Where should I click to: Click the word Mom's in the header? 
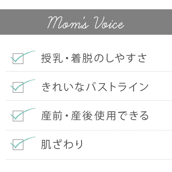68,22
